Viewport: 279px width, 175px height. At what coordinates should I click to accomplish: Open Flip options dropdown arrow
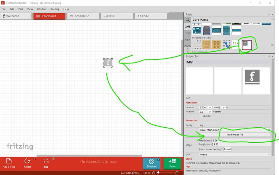(53, 159)
